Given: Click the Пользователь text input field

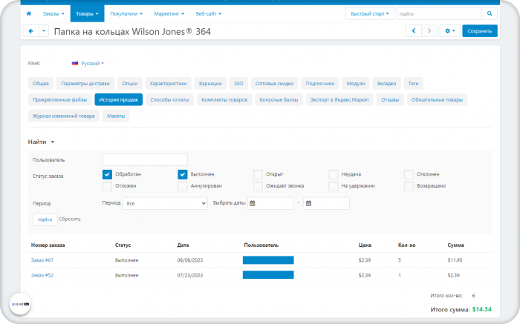Looking at the screenshot, I should pyautogui.click(x=145, y=160).
